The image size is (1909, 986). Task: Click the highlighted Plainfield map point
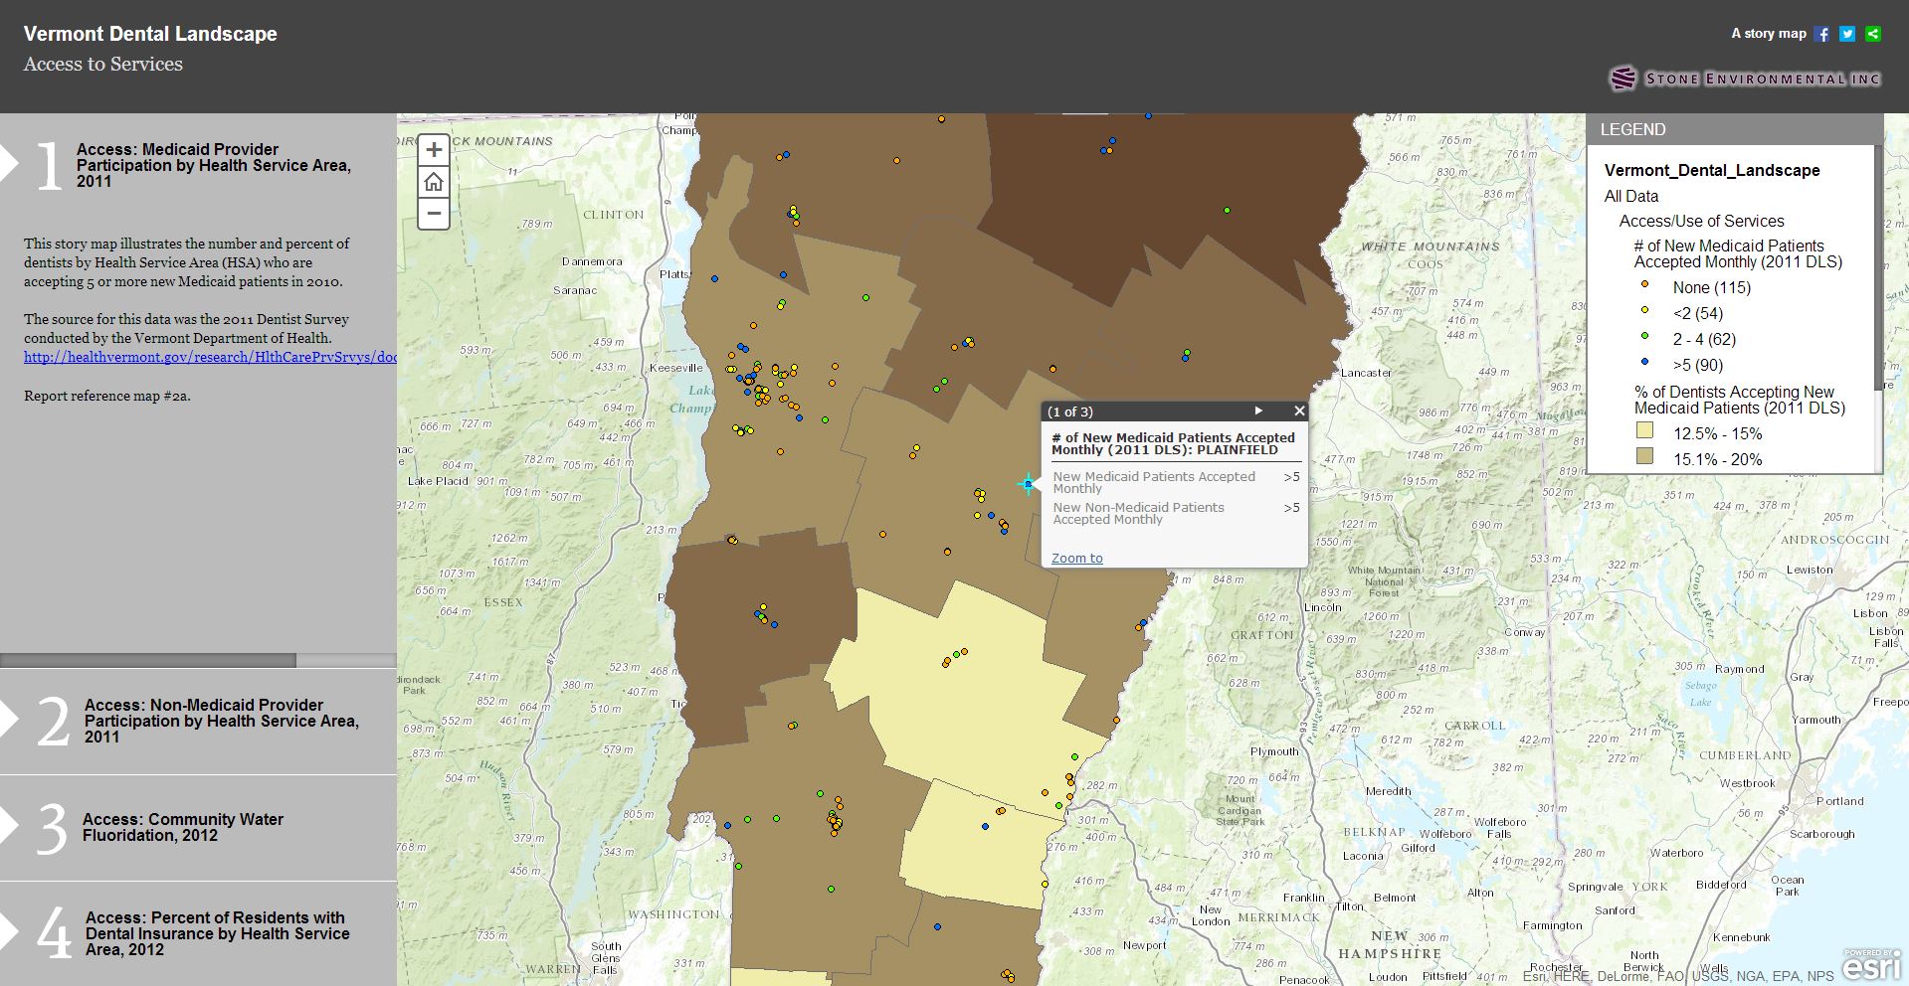point(1028,484)
